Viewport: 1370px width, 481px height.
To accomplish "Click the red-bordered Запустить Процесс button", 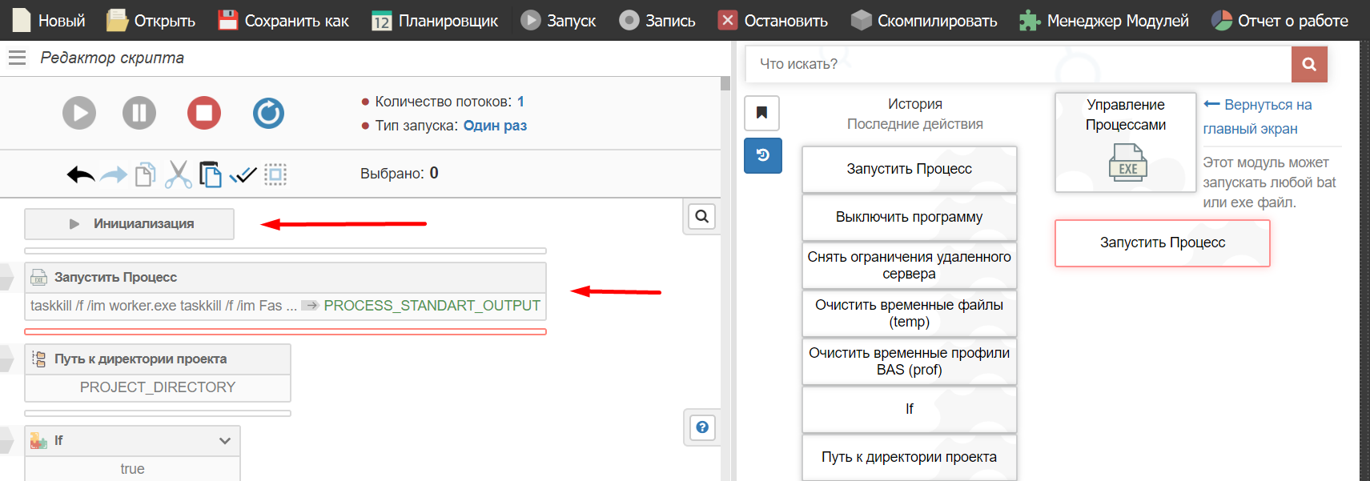I will point(1162,243).
